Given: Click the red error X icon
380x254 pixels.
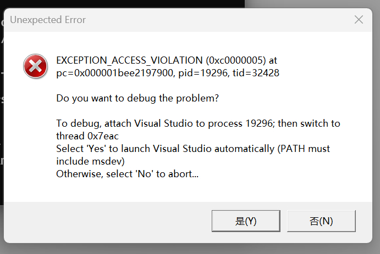Looking at the screenshot, I should [x=35, y=67].
